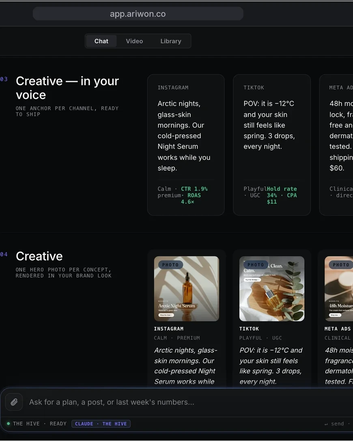Click the italic 'Arctic nights, glass-skin' caption

tap(186, 366)
